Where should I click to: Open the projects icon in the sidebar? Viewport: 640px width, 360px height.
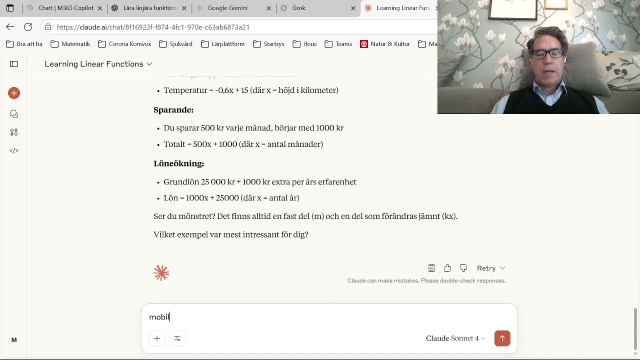coord(14,132)
